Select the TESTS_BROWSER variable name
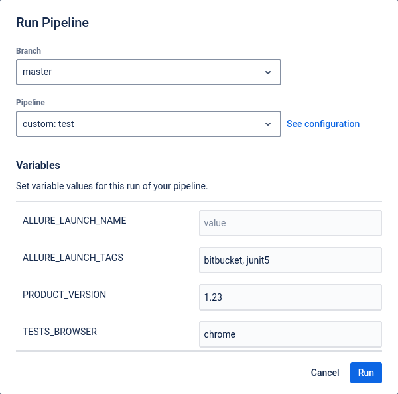398x394 pixels. (60, 332)
